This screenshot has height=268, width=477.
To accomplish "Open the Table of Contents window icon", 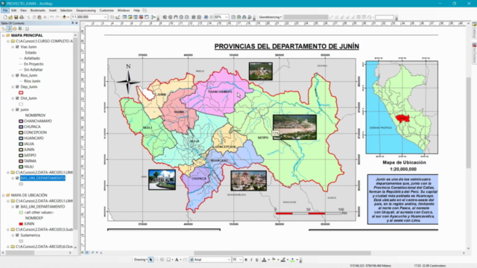I will 124,17.
